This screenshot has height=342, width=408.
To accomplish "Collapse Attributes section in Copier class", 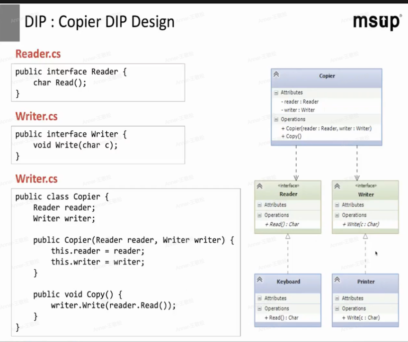I will (x=276, y=93).
